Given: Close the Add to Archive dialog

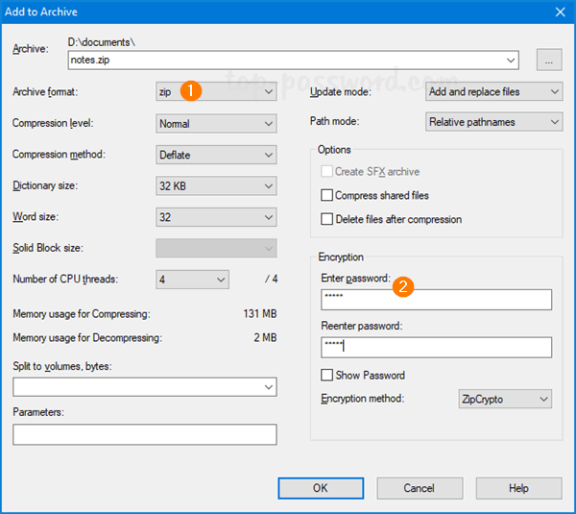Looking at the screenshot, I should [x=560, y=12].
